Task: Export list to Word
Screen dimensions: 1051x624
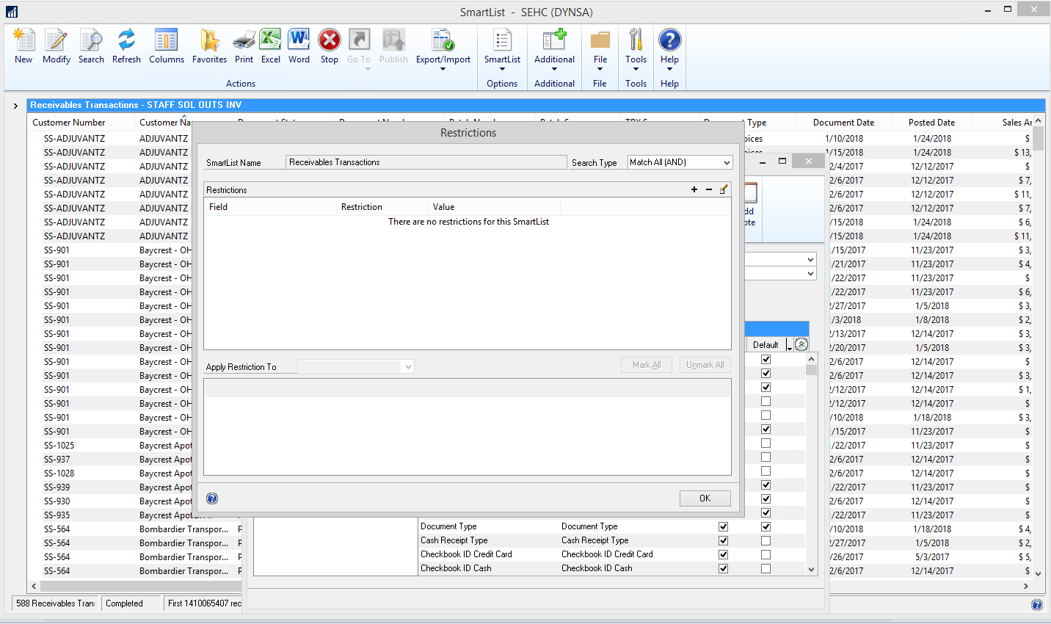Action: pyautogui.click(x=299, y=40)
